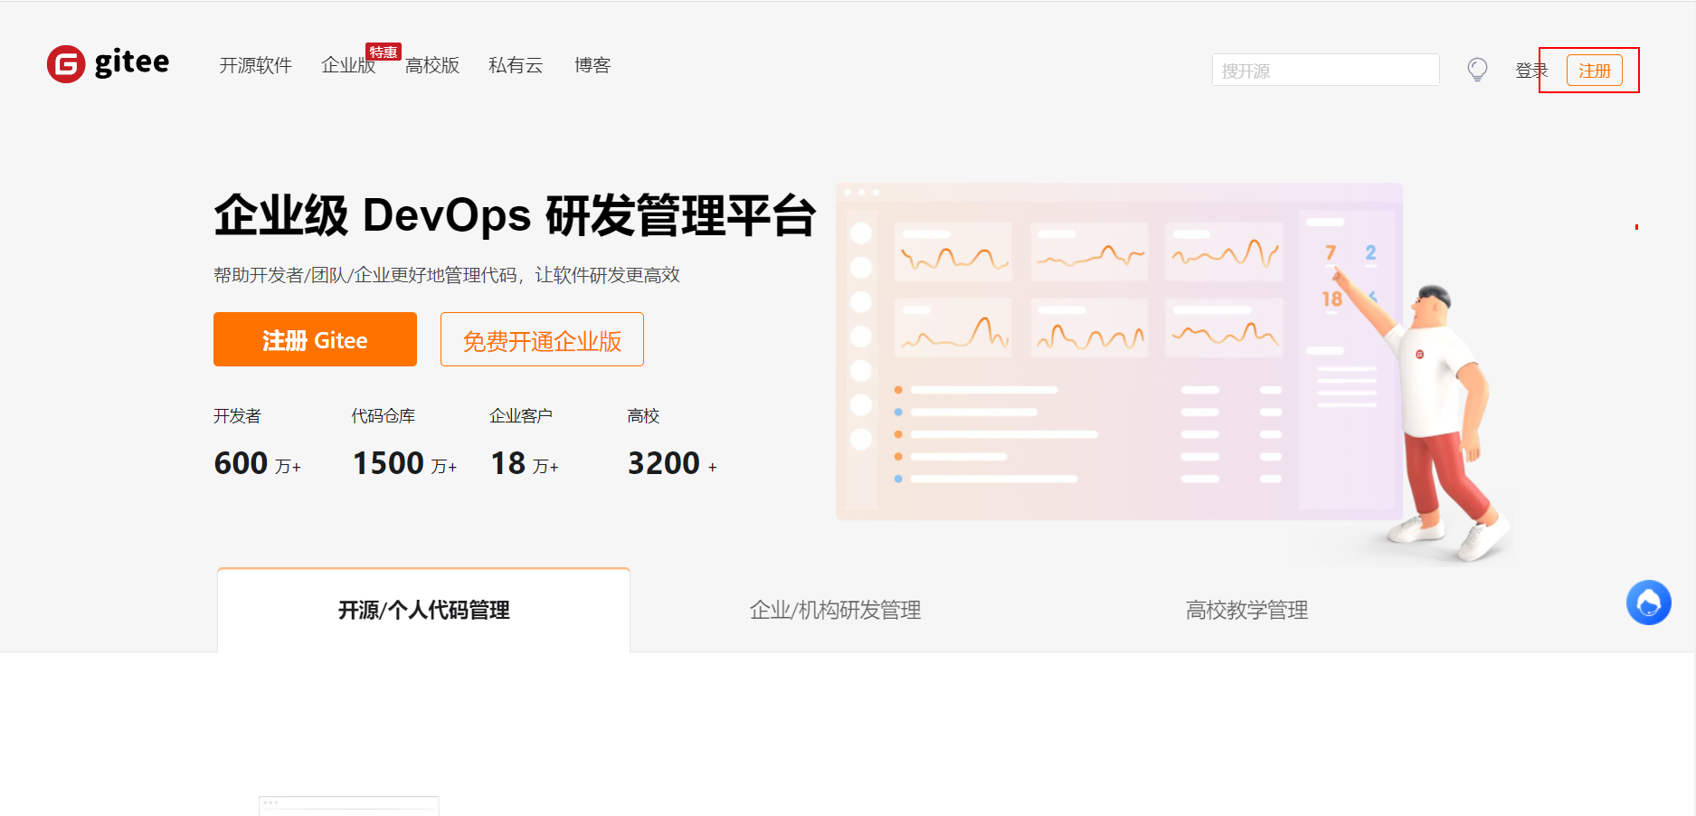Image resolution: width=1696 pixels, height=816 pixels.
Task: Focus the 搜开源 search box
Action: point(1325,70)
